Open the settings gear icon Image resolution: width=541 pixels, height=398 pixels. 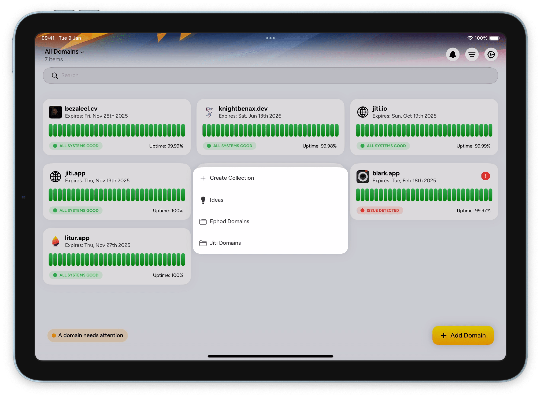point(491,54)
